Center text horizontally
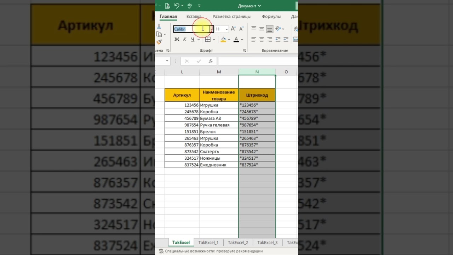The image size is (453, 255). point(262,39)
